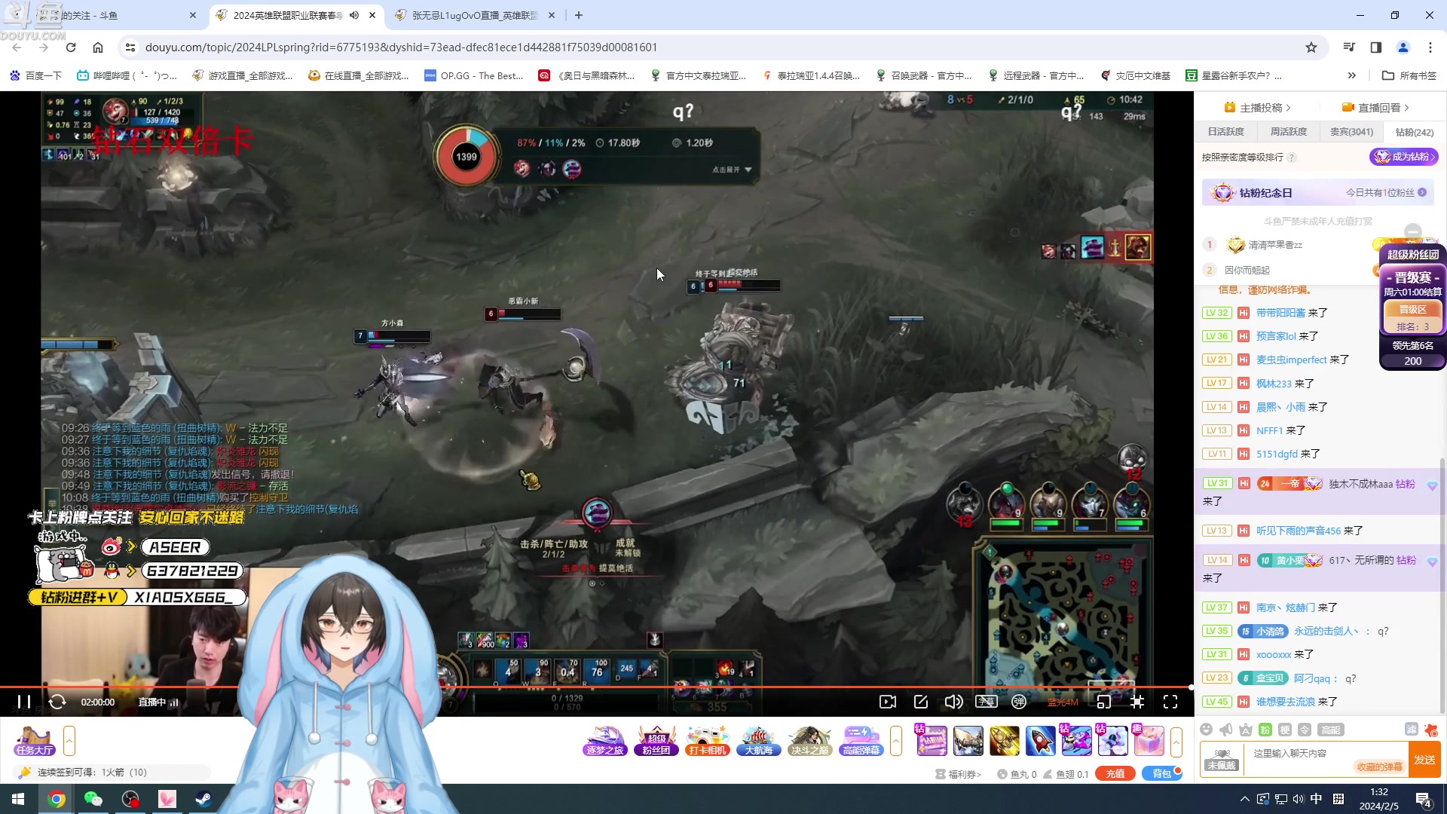Click the 充值 recharge button
1447x814 pixels.
tap(1115, 774)
